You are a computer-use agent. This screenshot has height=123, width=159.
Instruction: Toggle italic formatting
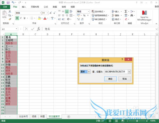tap(21, 18)
